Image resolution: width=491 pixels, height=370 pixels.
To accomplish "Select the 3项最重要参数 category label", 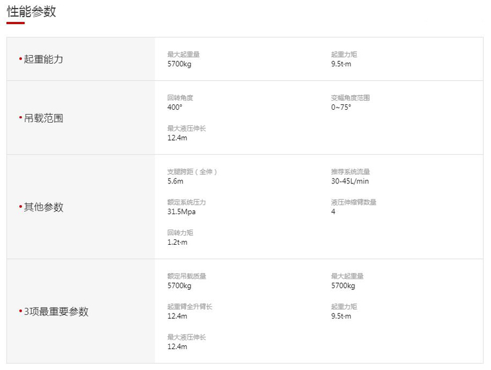I will point(56,312).
